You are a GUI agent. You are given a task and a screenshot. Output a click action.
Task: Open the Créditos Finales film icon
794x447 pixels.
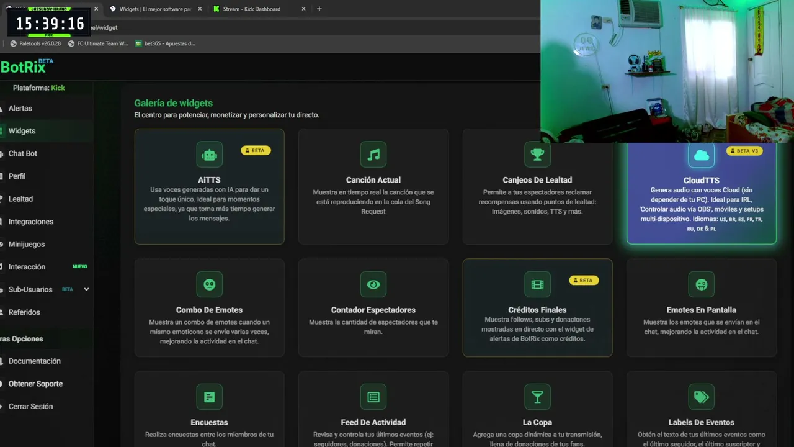pos(537,284)
